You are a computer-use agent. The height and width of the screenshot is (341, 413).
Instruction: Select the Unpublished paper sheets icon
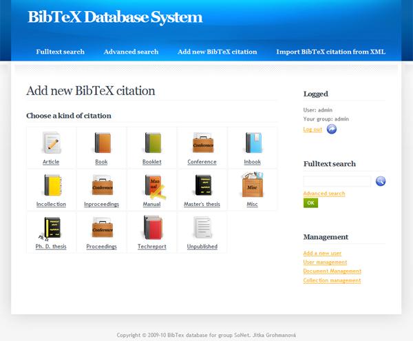202,227
